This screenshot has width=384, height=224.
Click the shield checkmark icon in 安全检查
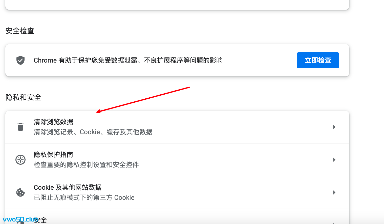tap(20, 60)
